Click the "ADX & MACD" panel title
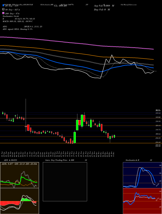 [x=10, y=160]
